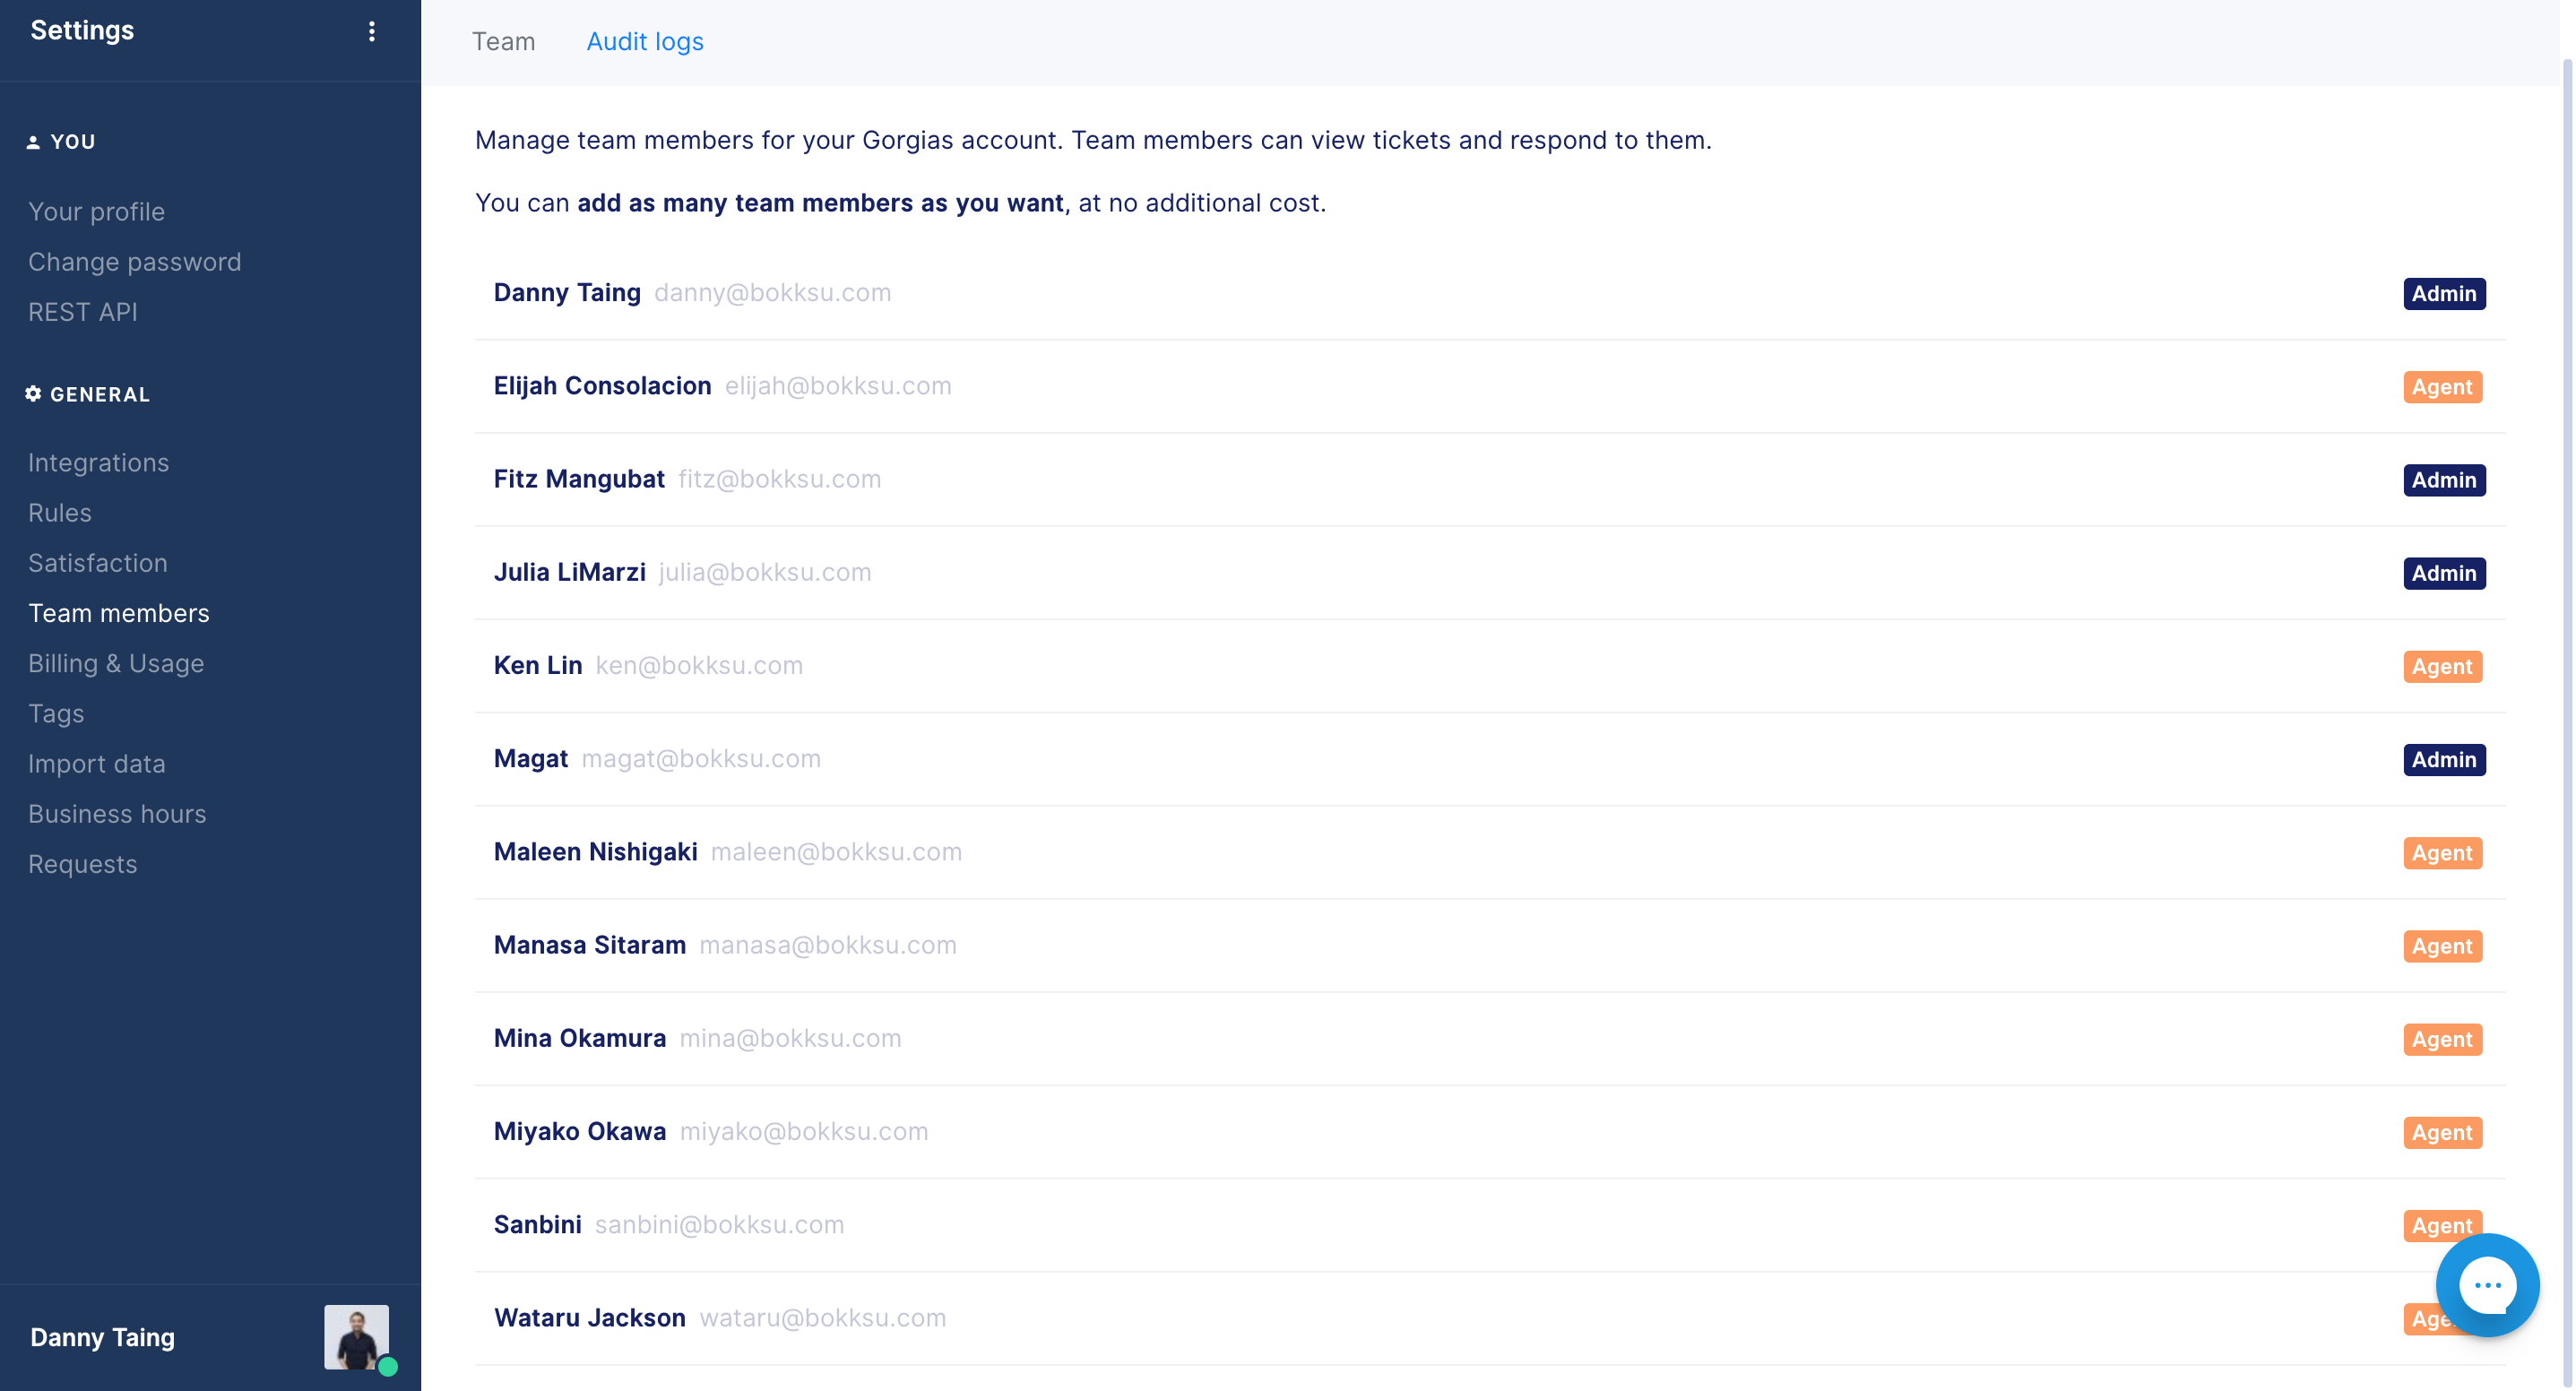
Task: Open Tags settings page
Action: coord(55,714)
